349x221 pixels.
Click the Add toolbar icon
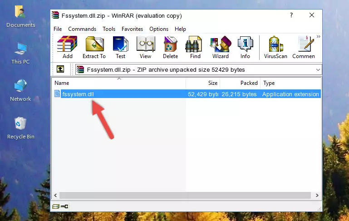click(x=67, y=47)
